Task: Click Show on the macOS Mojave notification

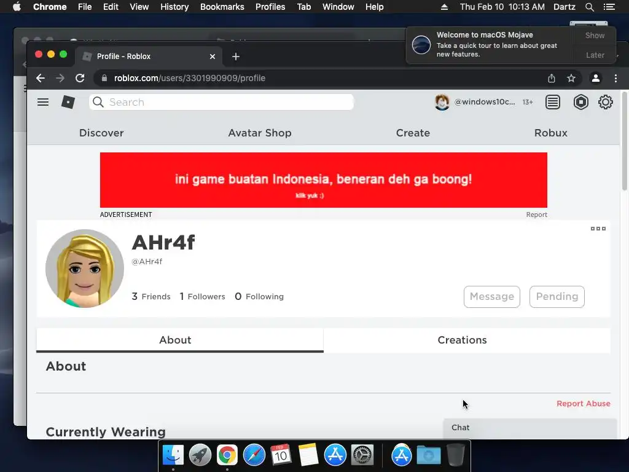Action: (595, 36)
